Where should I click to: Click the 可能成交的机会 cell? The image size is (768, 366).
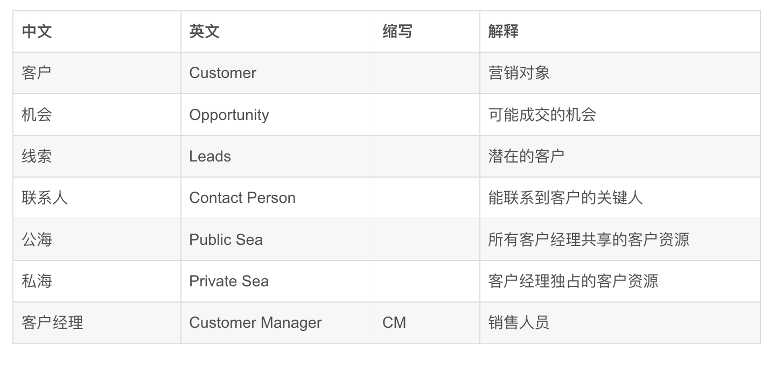[x=620, y=115]
